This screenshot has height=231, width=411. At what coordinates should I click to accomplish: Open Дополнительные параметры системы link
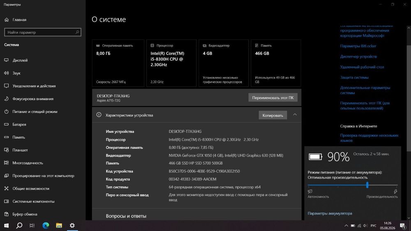click(x=365, y=90)
